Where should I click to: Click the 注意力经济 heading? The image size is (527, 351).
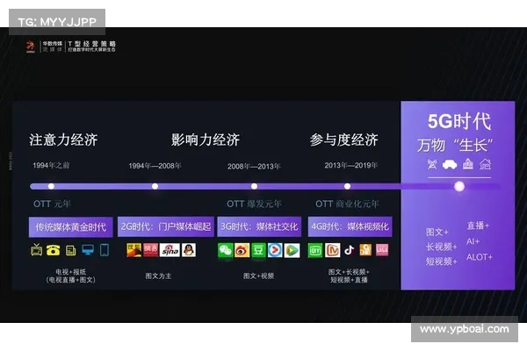coord(63,140)
